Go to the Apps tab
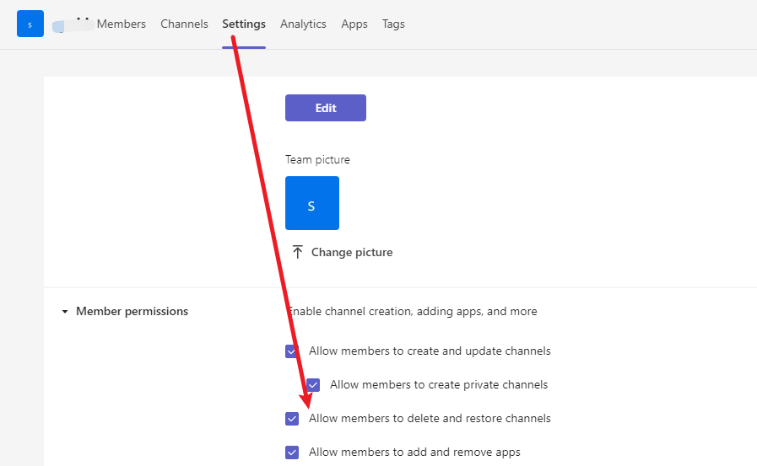Viewport: 757px width, 466px height. pyautogui.click(x=354, y=24)
